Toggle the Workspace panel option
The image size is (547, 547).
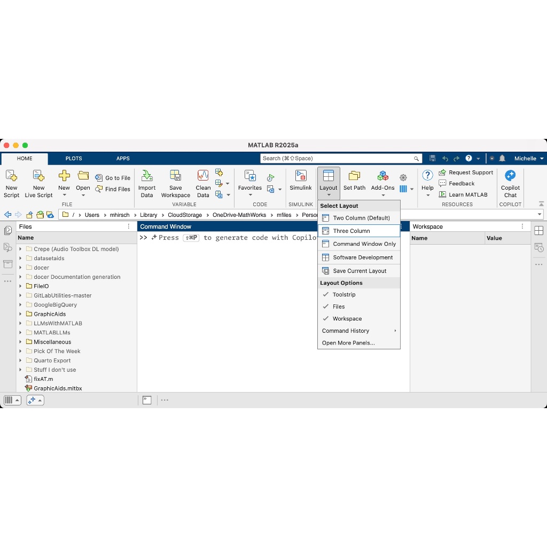click(x=358, y=318)
